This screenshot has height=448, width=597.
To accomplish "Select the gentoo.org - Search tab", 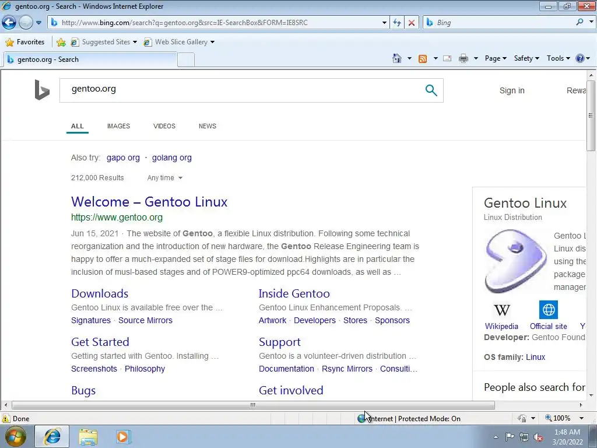I will point(90,60).
